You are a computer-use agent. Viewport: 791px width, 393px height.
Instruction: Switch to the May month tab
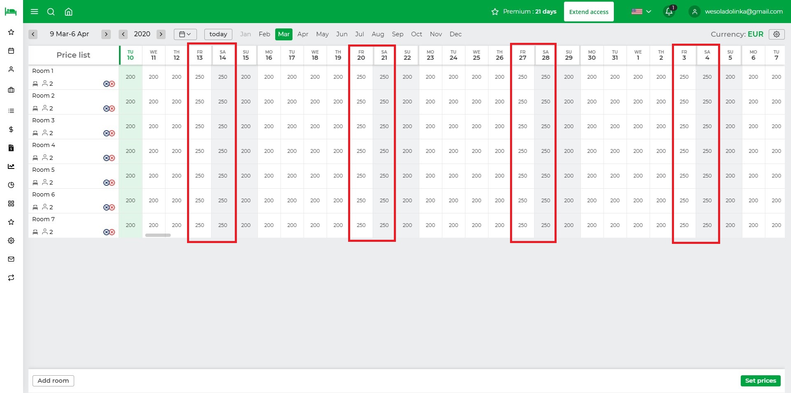pyautogui.click(x=322, y=34)
